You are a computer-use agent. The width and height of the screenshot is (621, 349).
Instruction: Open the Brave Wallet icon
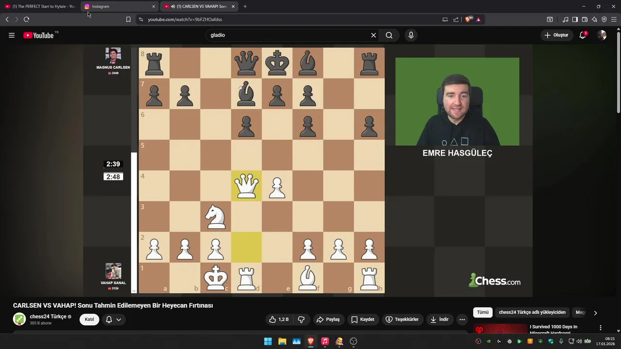pos(585,19)
